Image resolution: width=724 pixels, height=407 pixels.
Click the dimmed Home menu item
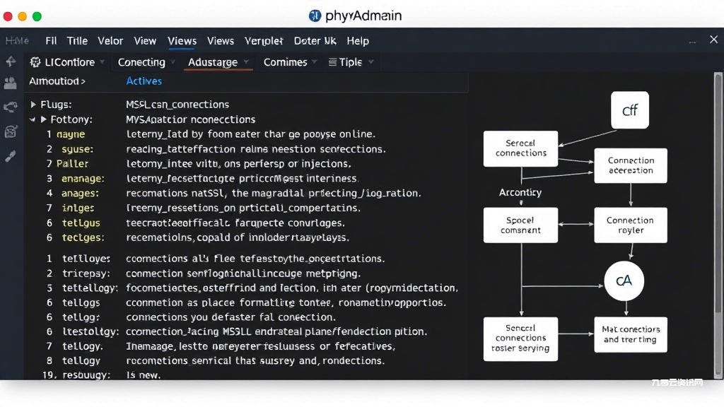(x=17, y=40)
